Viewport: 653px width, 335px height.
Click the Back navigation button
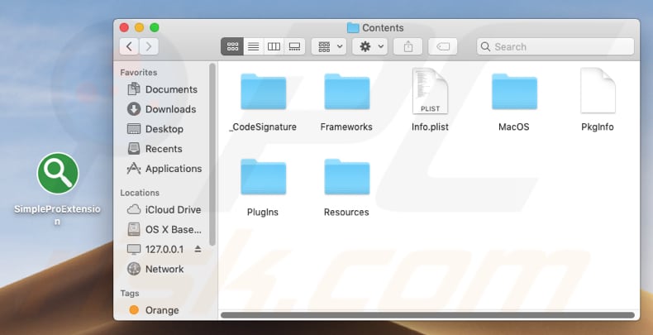click(x=129, y=47)
